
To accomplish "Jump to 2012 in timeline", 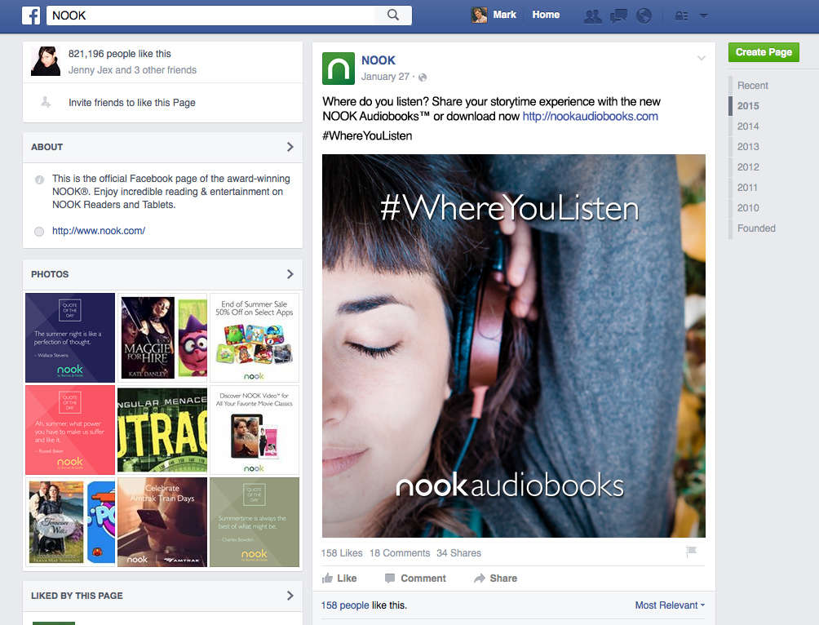I will [x=748, y=166].
